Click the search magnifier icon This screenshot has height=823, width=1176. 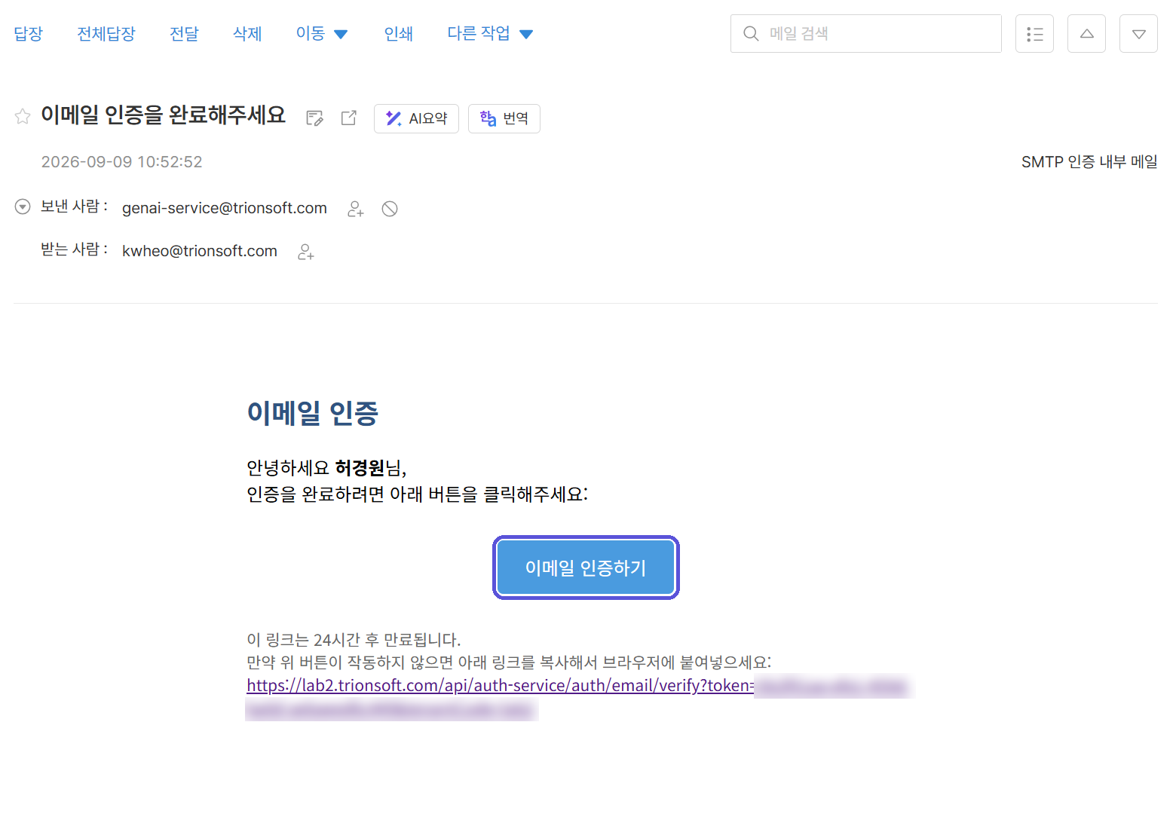[751, 33]
